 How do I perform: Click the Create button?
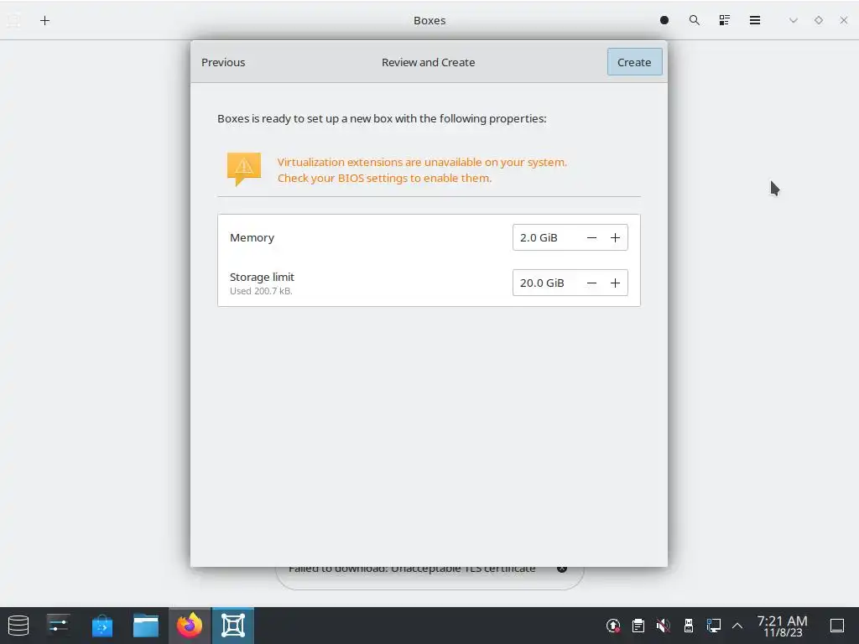634,62
